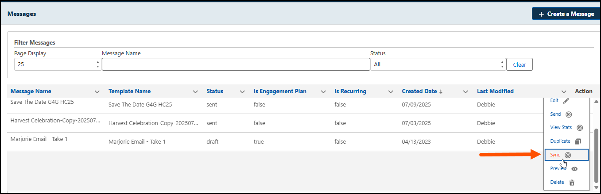Click the scrollbar down arrow
Image resolution: width=601 pixels, height=194 pixels.
tap(597, 187)
